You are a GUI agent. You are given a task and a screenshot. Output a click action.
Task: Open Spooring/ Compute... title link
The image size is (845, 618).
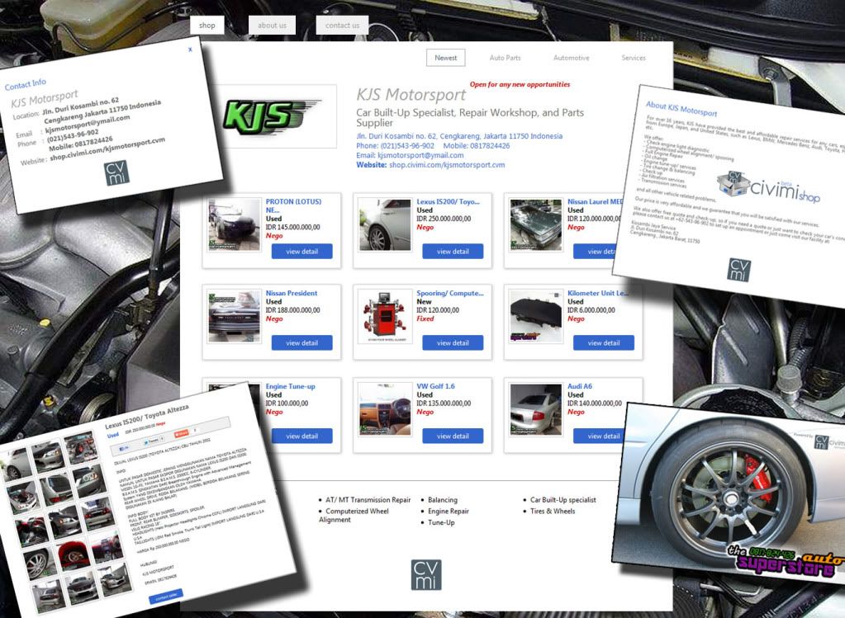[450, 293]
